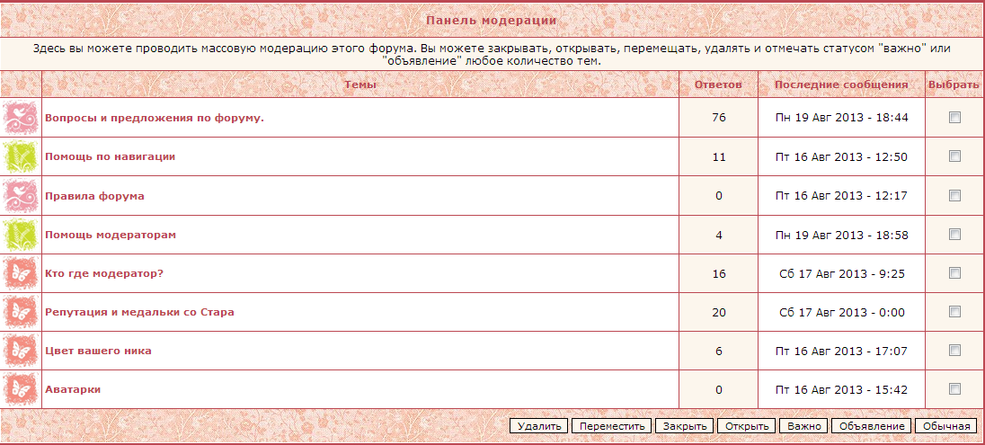Open the "Аватарки" topic link
Screen dimensions: 985x445
click(x=73, y=389)
